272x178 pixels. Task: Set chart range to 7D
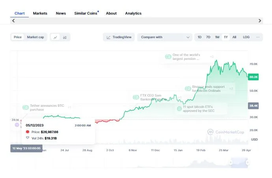coord(208,37)
